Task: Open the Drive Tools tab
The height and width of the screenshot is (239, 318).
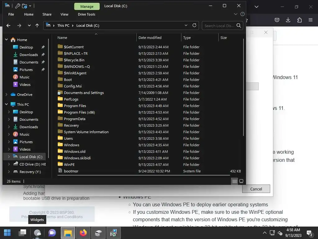Action: coord(87,14)
